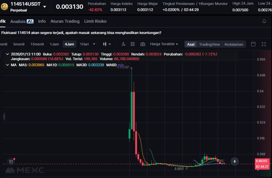The image size is (272, 178).
Task: Click the chart layout window icon
Action: [x=253, y=44]
